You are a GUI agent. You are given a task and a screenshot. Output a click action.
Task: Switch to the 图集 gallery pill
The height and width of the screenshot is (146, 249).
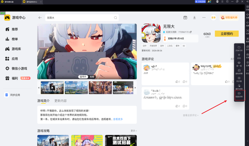click(x=92, y=77)
